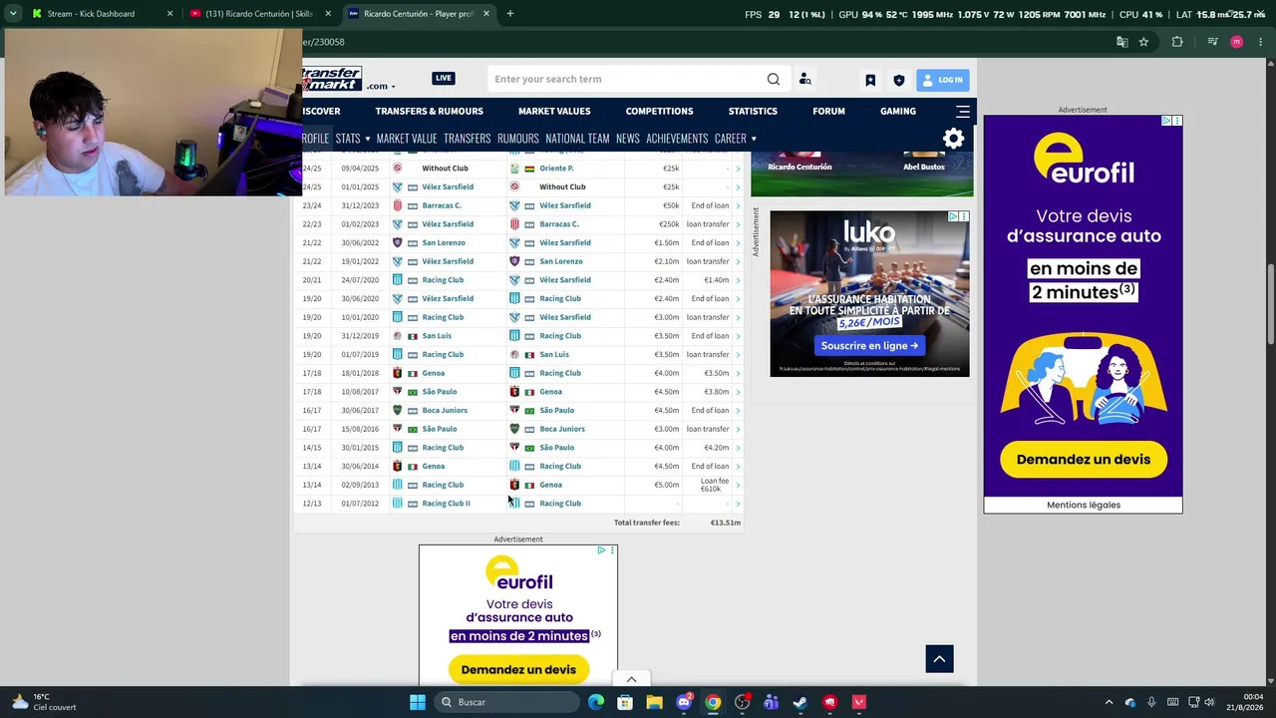Viewport: 1276px width, 718px height.
Task: Open Chrome media controls icon
Action: 1212,42
